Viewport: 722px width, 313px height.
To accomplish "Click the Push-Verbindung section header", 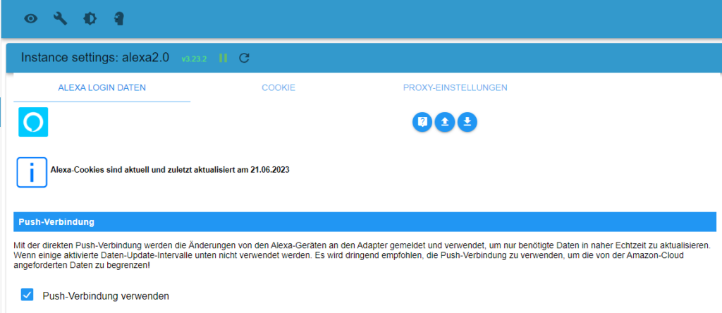I will tap(365, 222).
